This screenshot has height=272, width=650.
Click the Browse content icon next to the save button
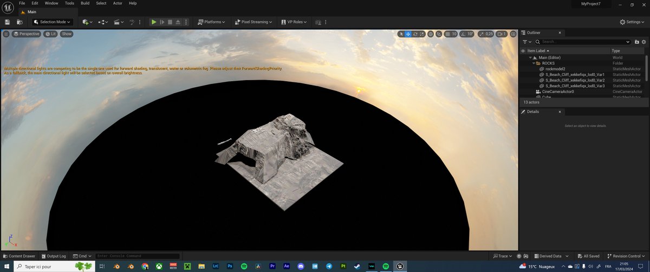19,22
